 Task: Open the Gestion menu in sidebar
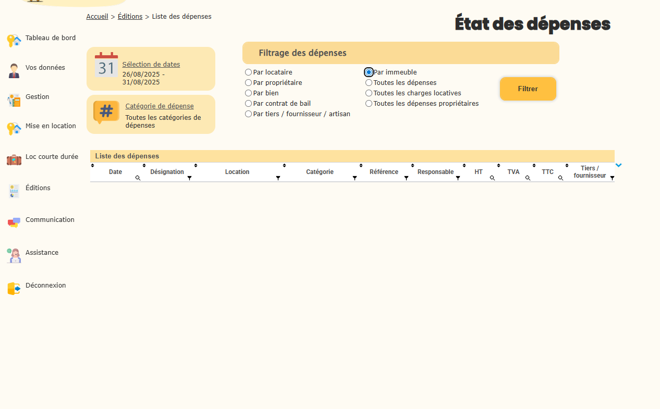[x=38, y=97]
